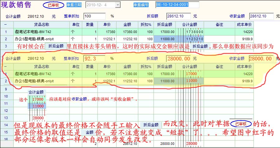Click the 已审核 oval stamp beside the title
Image resolution: width=280 pixels, height=148 pixels.
(x=54, y=5)
